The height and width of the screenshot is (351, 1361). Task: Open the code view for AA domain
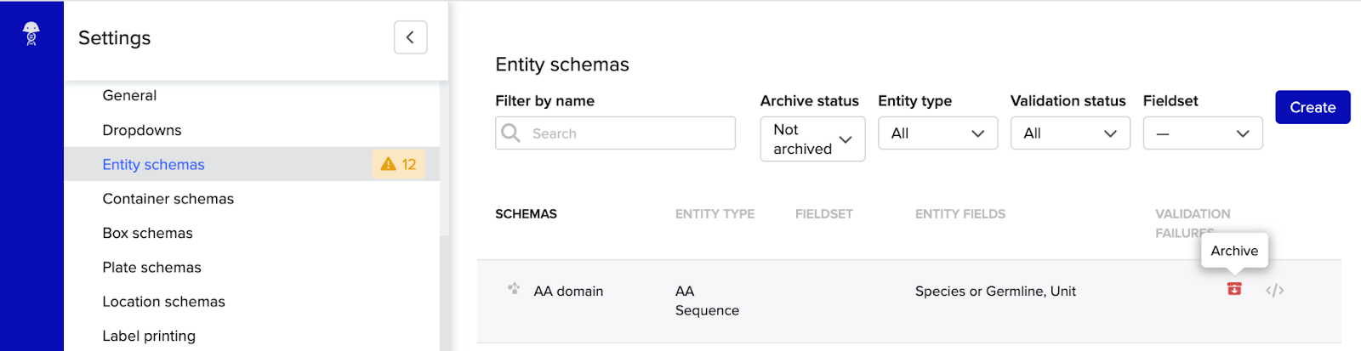(1274, 291)
